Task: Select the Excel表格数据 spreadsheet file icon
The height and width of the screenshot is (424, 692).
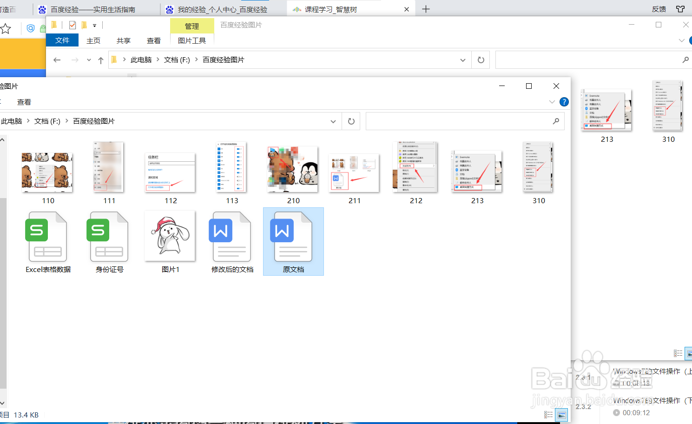Action: pyautogui.click(x=47, y=237)
